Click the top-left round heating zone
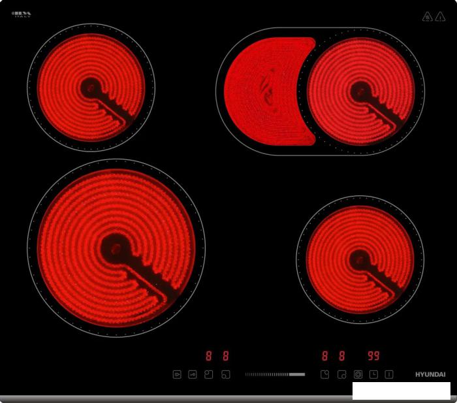This screenshot has width=457, height=403. point(91,88)
